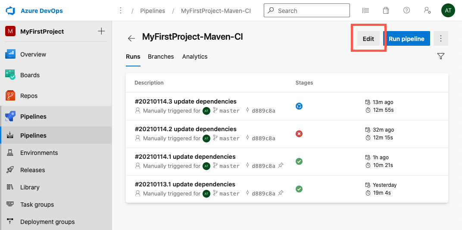Click master branch on run #20210114.2
Viewport: 462px width, 230px height.
click(230, 138)
